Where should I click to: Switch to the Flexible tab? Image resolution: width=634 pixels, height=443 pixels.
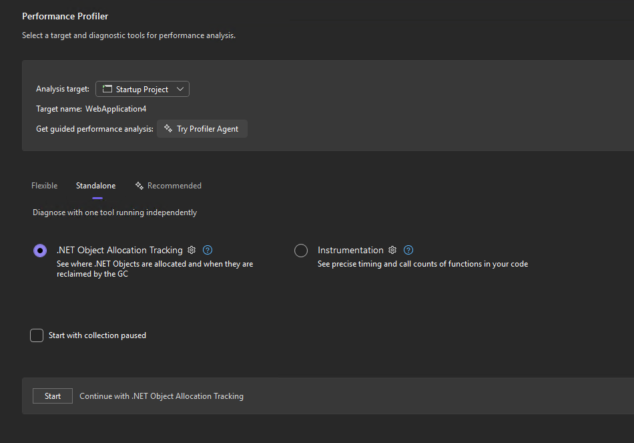tap(44, 185)
